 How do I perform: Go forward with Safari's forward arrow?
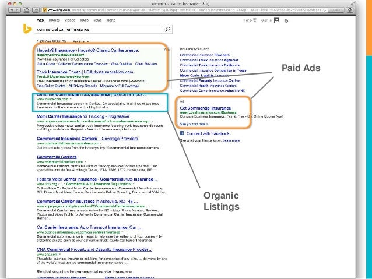[x=17, y=10]
